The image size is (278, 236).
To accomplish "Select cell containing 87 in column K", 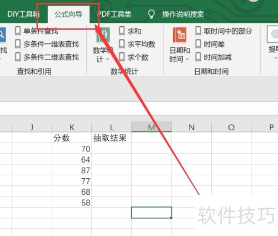I will (72, 170).
